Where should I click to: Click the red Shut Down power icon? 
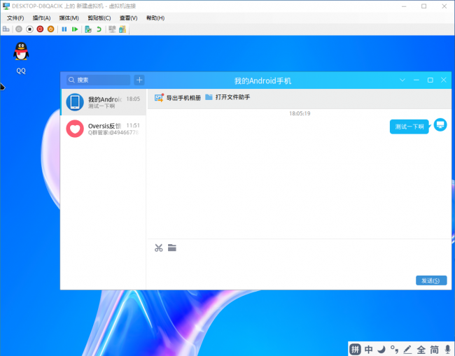(x=40, y=29)
